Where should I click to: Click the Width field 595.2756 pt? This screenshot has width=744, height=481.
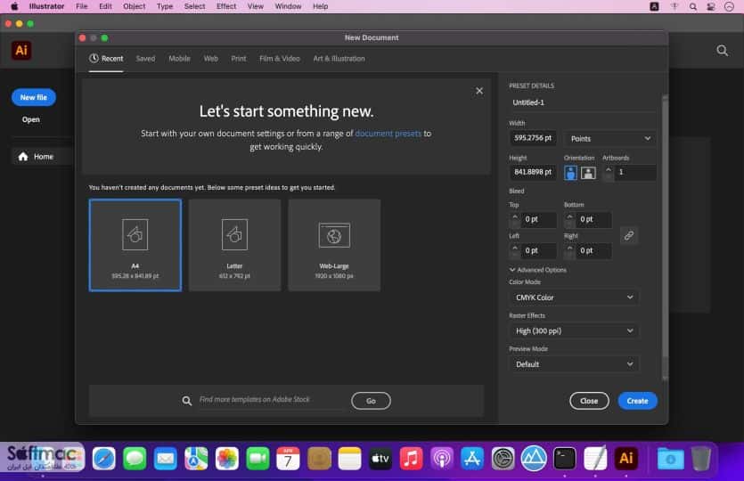pos(533,138)
